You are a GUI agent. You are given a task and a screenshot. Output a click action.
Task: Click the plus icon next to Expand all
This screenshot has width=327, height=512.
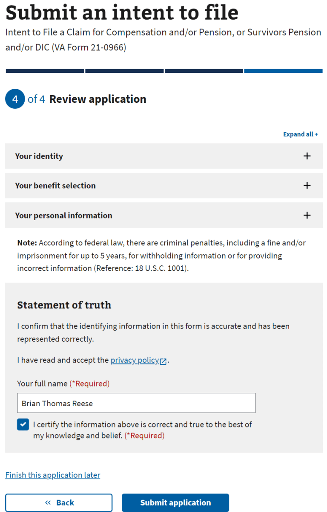316,134
